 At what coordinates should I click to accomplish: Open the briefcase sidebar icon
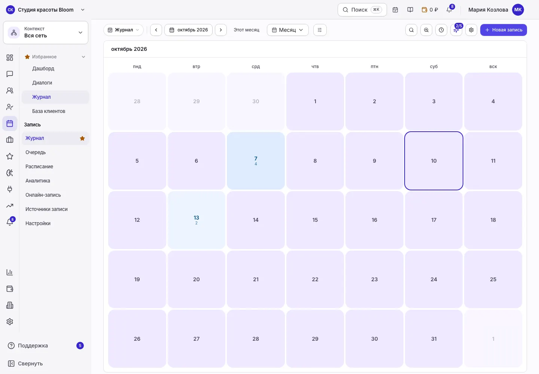click(10, 140)
